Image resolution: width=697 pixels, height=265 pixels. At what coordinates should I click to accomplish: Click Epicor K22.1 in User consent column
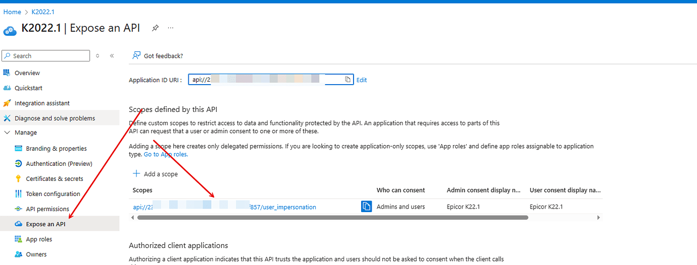(546, 207)
